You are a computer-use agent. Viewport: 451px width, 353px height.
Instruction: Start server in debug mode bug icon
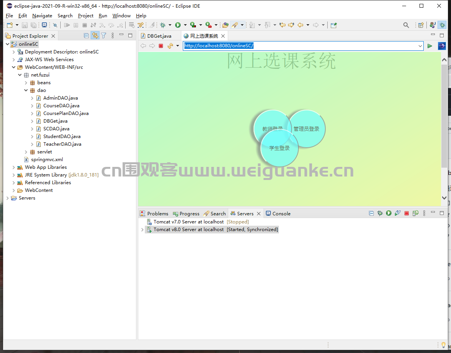coord(380,213)
